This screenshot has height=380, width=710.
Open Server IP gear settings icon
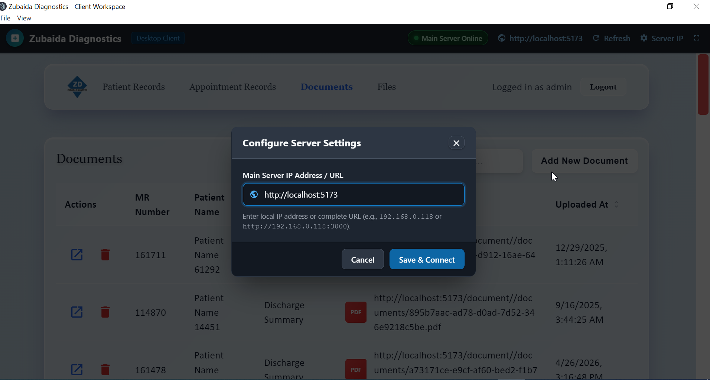[644, 38]
